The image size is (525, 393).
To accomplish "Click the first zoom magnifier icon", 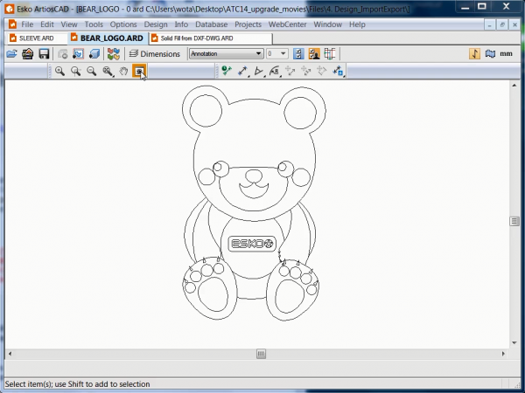I will click(60, 71).
